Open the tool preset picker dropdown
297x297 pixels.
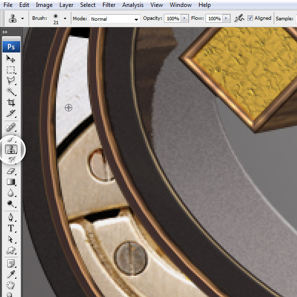[23, 19]
